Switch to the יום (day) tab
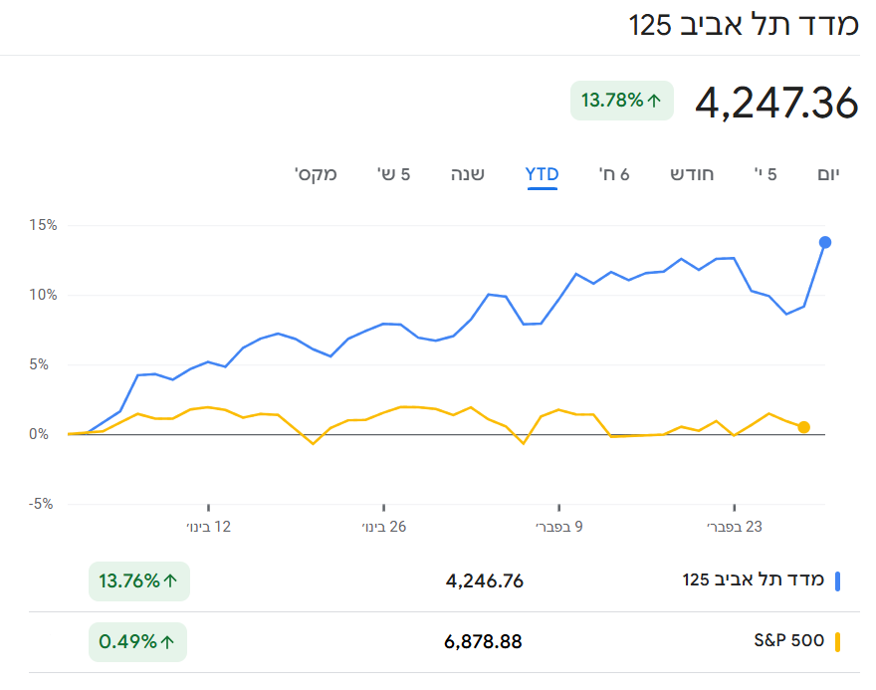 tap(828, 174)
